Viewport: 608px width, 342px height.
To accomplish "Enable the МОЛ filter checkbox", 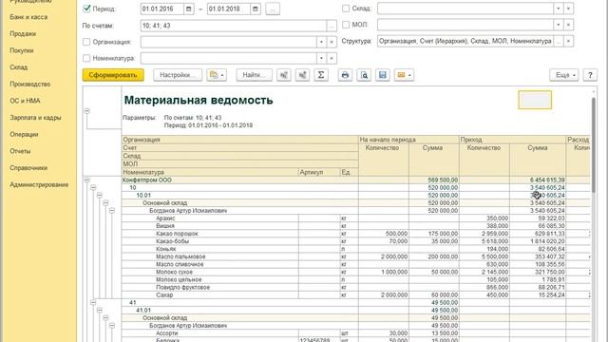I will click(x=346, y=25).
